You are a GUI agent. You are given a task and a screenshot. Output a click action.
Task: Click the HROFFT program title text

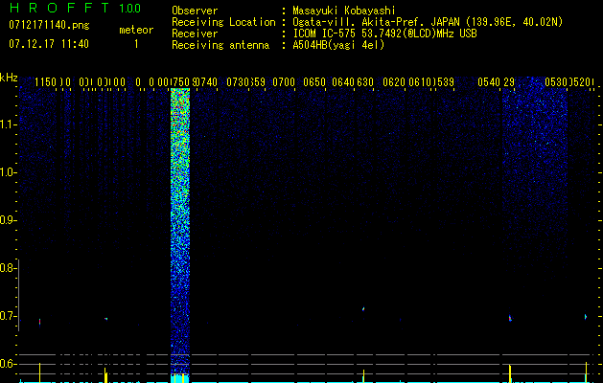tap(58, 8)
